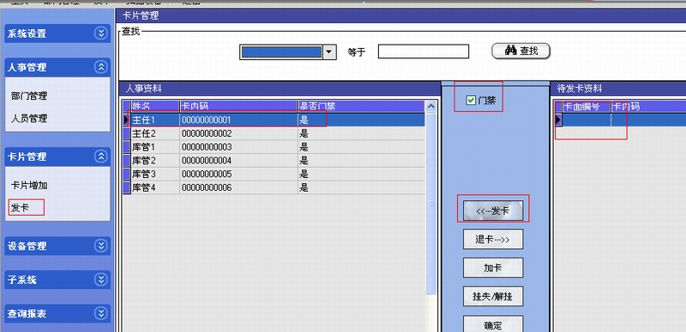Collapse the 卡片管理 panel chevron
The image size is (686, 332).
pyautogui.click(x=101, y=157)
